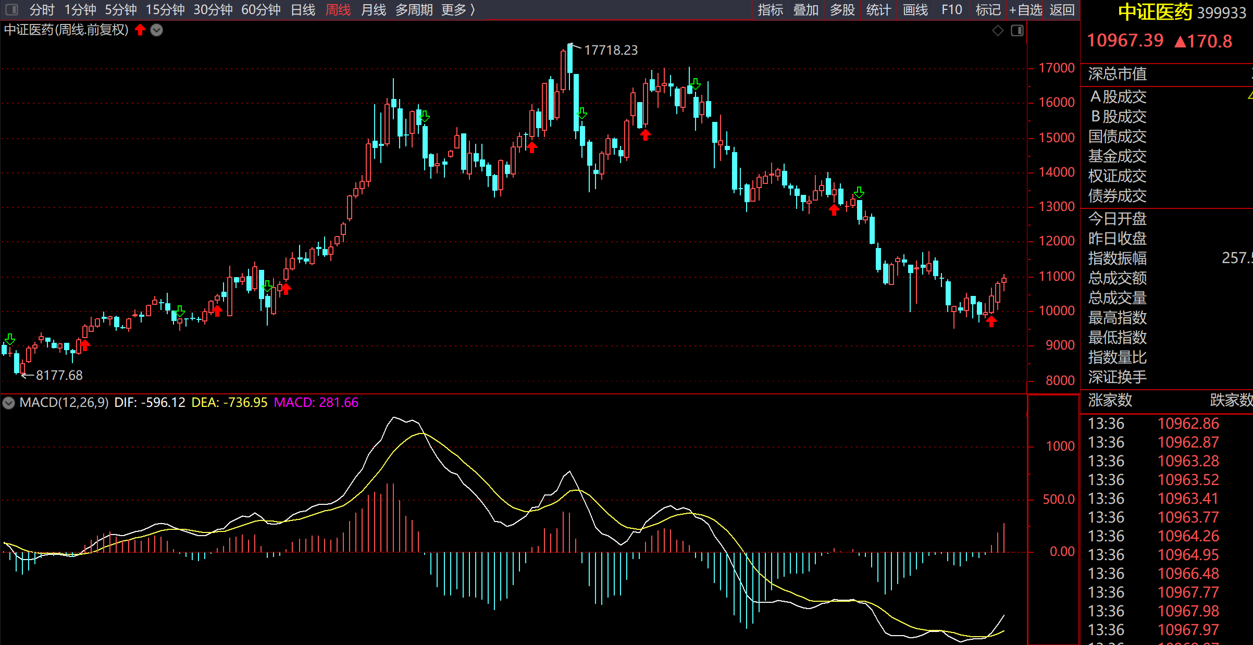Image resolution: width=1253 pixels, height=645 pixels.
Task: Click the green sell arrow below 17718.23 peak
Action: 582,113
